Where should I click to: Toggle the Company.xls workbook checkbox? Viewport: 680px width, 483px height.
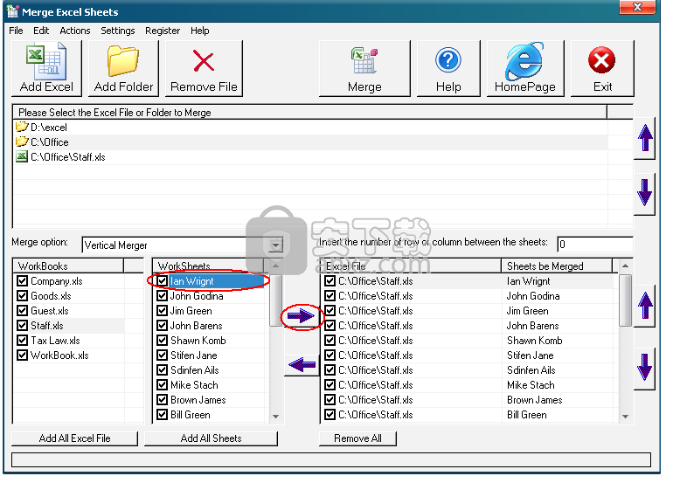coord(22,281)
